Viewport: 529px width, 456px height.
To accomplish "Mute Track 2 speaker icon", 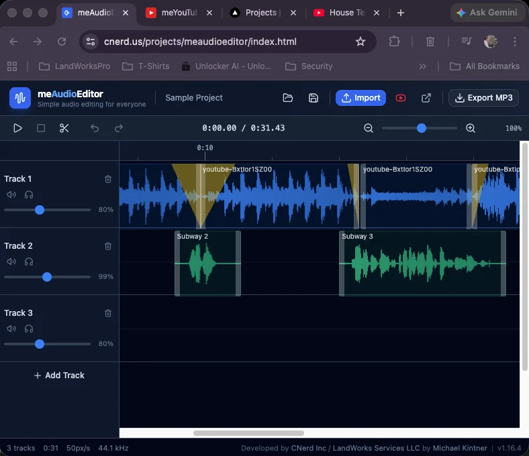I will (11, 262).
